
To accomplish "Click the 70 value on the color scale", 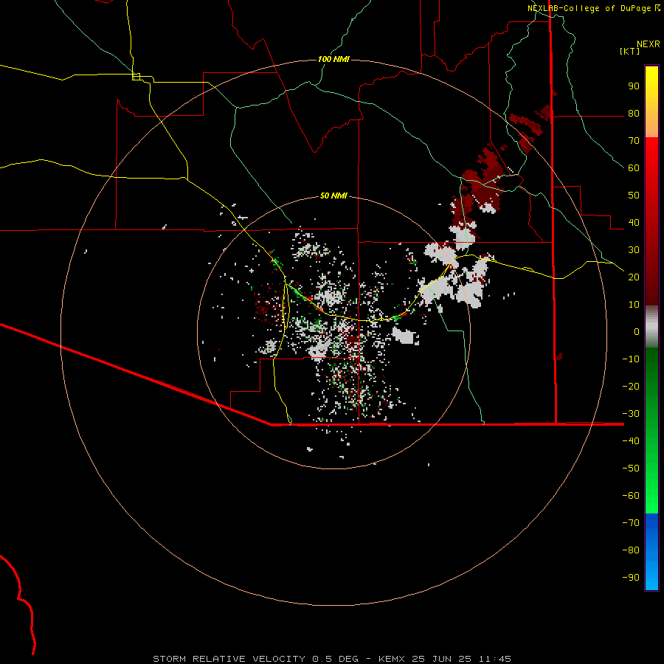I will click(x=634, y=141).
